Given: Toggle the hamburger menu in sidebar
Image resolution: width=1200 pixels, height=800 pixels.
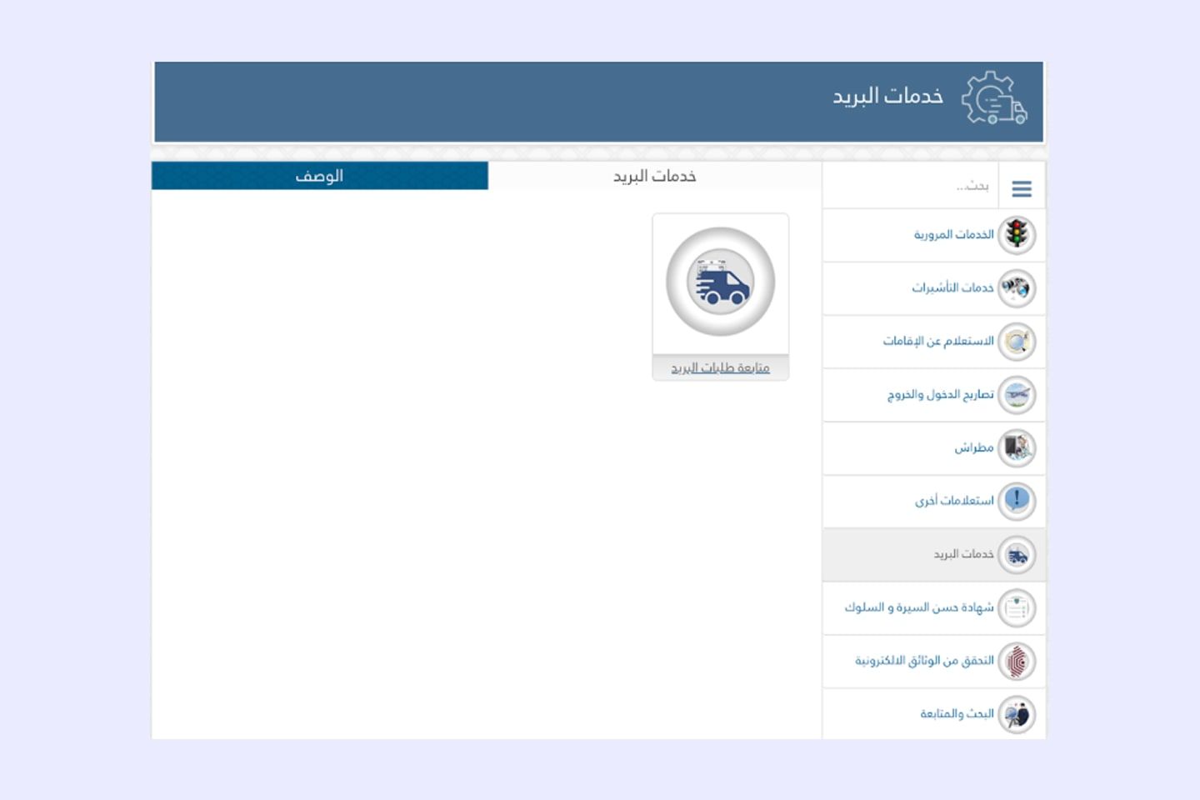Looking at the screenshot, I should 1022,189.
